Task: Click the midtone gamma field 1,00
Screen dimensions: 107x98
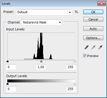Action: coord(41,67)
